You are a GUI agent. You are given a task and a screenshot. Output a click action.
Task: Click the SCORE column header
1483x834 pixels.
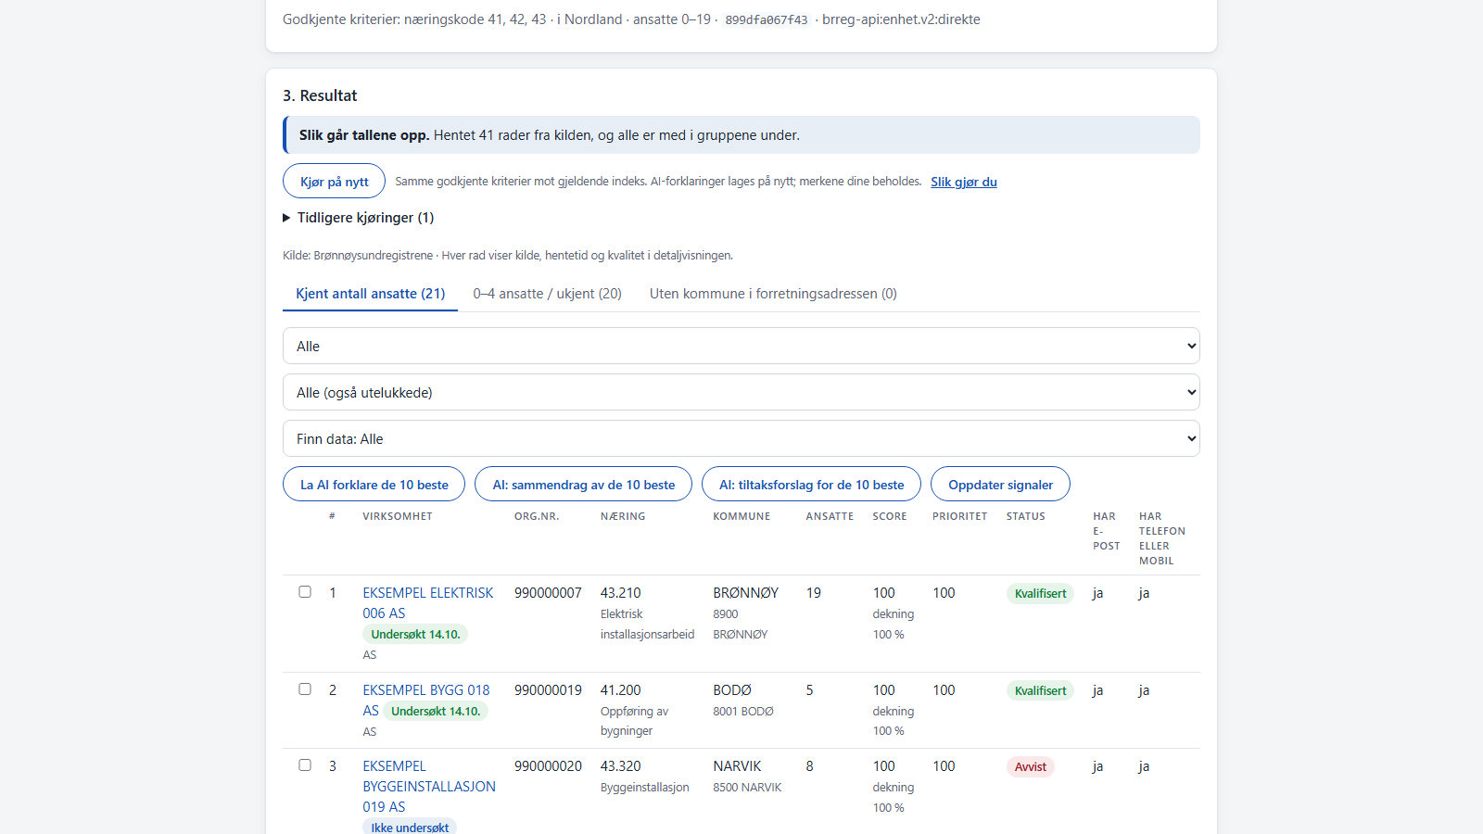point(890,516)
